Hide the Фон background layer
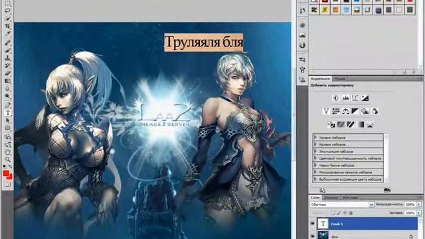This screenshot has height=239, width=425. [313, 236]
